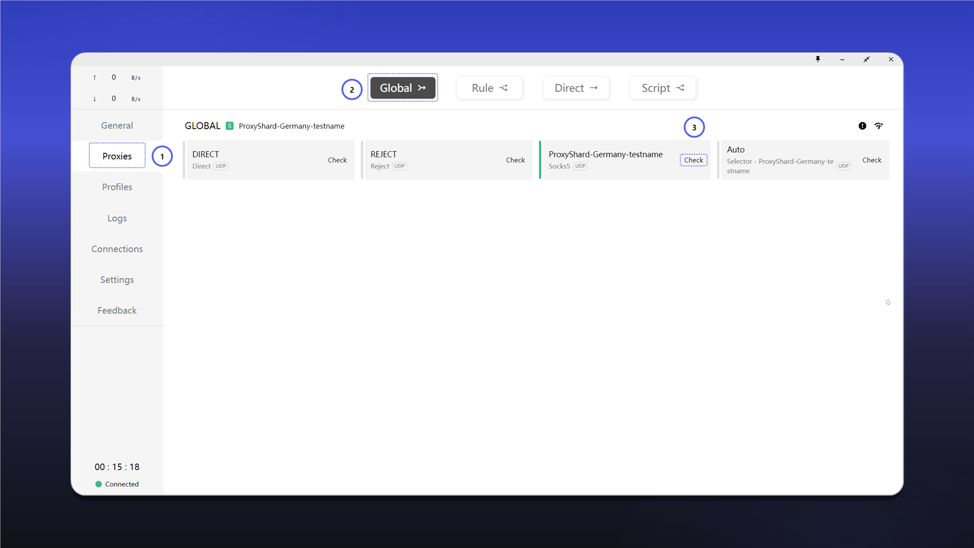974x548 pixels.
Task: Click the pin window icon
Action: click(818, 59)
